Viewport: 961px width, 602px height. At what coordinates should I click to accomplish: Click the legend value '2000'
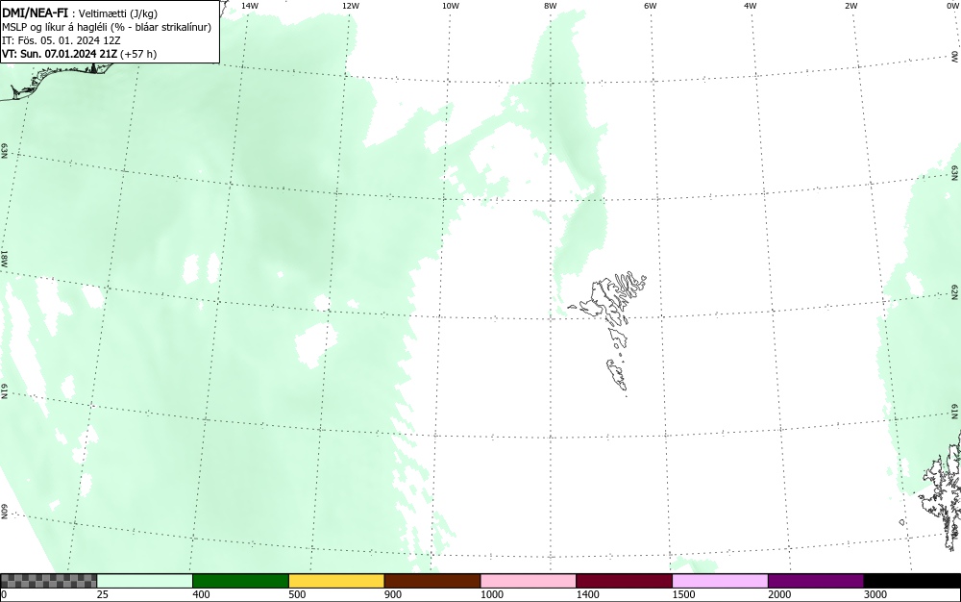pyautogui.click(x=779, y=594)
